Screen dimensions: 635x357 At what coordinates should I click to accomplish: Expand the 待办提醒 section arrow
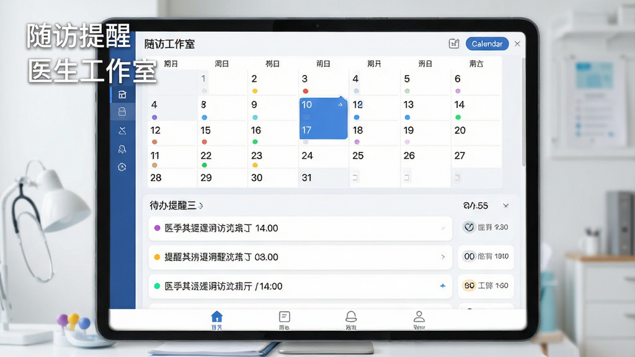tap(201, 206)
